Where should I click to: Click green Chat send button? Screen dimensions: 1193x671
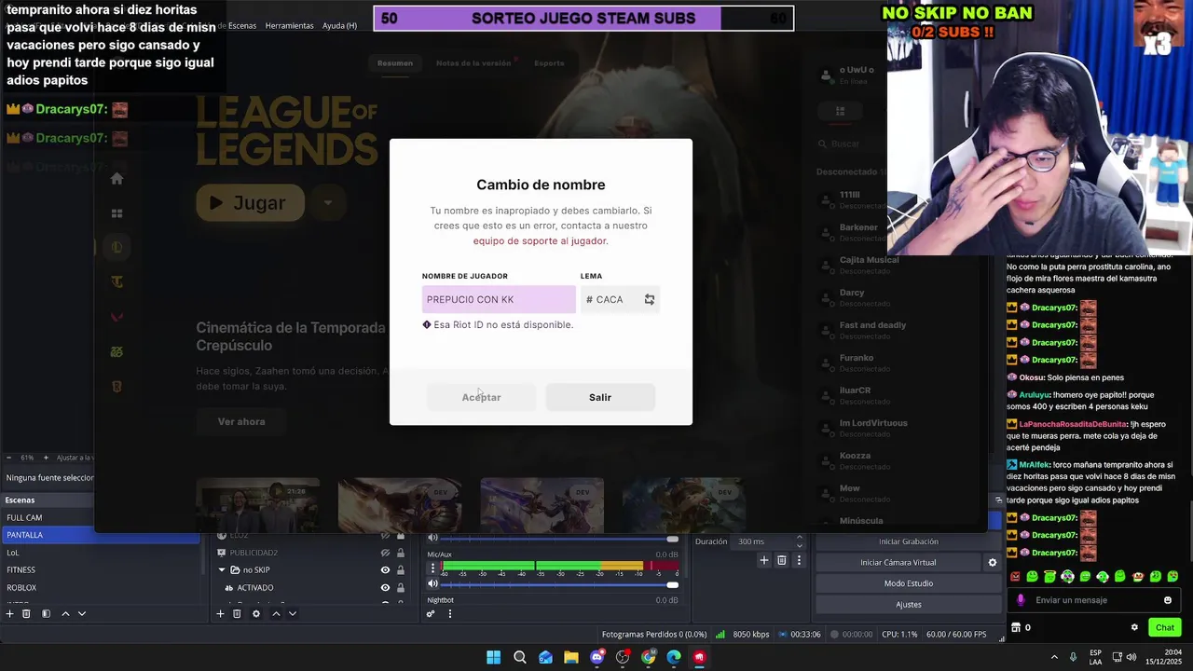pyautogui.click(x=1165, y=627)
